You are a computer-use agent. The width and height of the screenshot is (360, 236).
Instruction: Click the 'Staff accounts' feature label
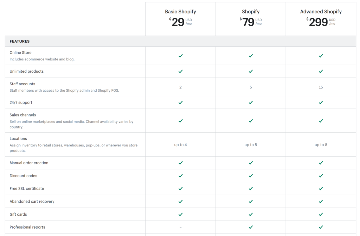(x=22, y=84)
